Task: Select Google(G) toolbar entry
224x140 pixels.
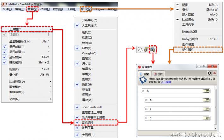Action: click(96, 53)
